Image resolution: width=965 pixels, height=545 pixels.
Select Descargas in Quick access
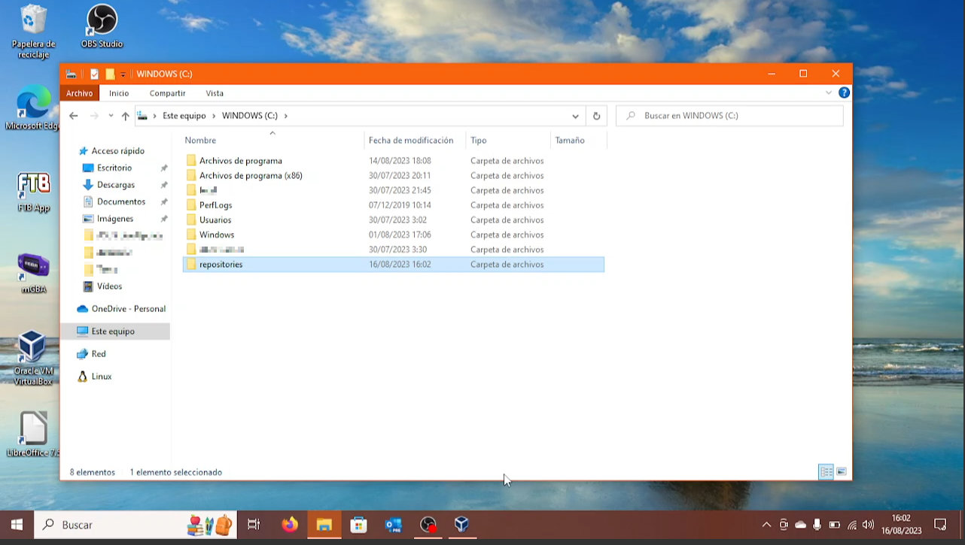coord(116,185)
